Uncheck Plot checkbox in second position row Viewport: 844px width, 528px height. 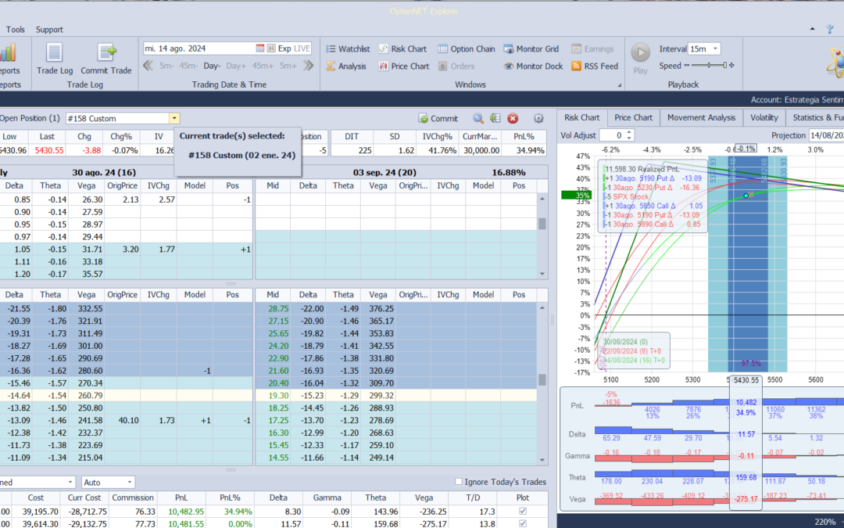pos(524,523)
